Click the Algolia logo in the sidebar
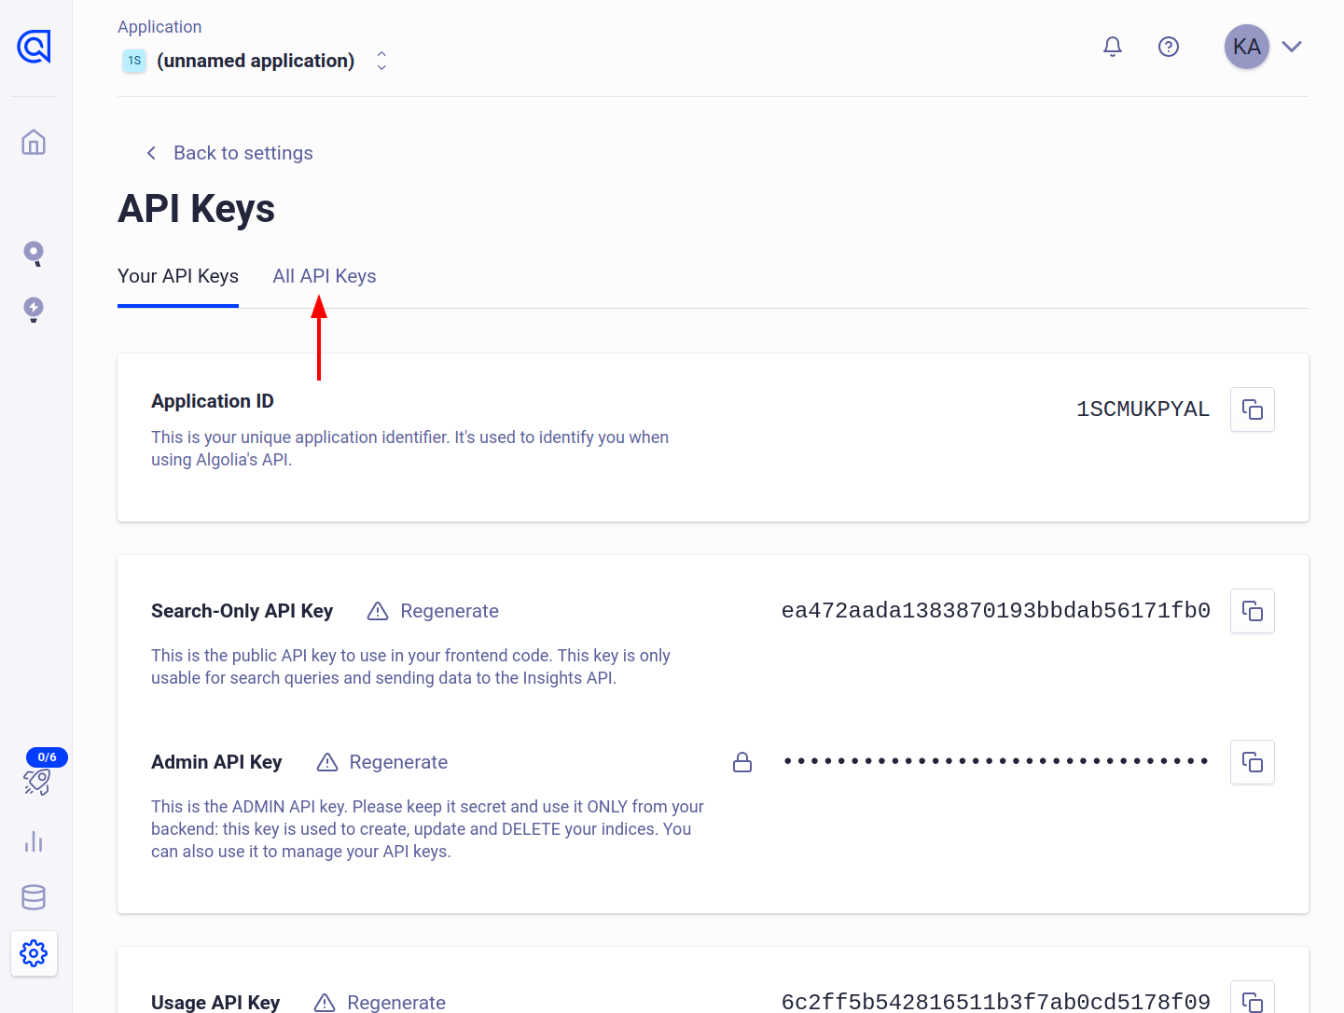Screen dimensions: 1344x1013 pos(34,46)
